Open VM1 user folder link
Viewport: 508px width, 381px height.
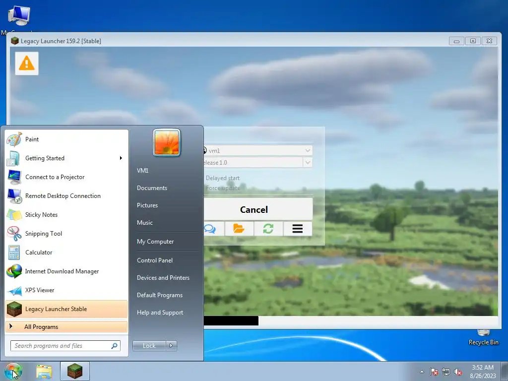(x=142, y=171)
